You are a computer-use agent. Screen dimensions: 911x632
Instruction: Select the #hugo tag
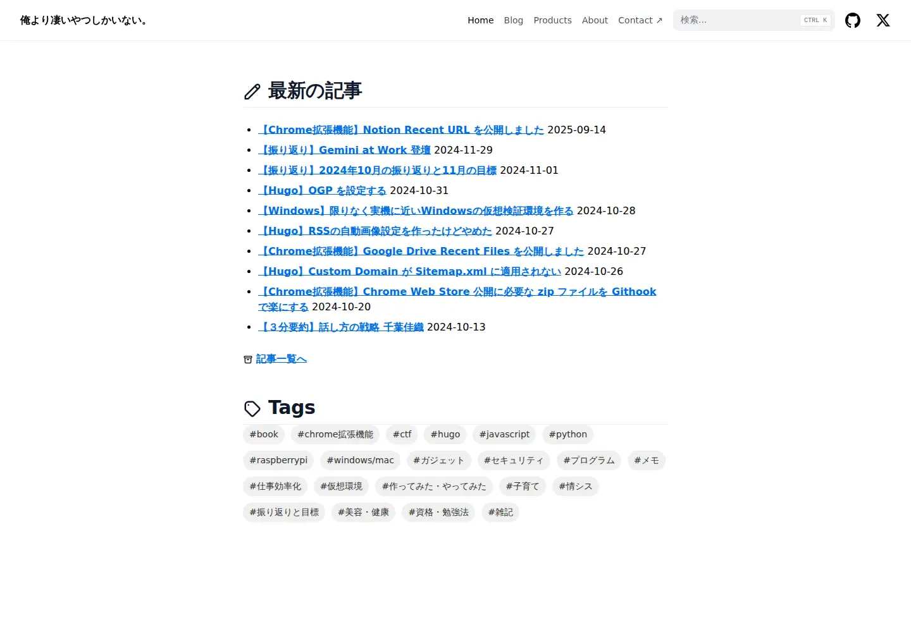[x=445, y=434]
